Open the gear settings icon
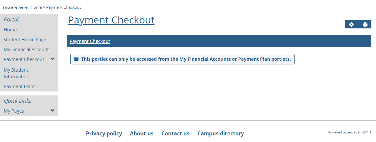 [351, 24]
